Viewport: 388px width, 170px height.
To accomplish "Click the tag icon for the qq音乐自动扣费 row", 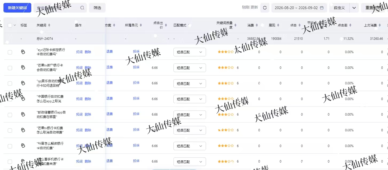I will (23, 83).
